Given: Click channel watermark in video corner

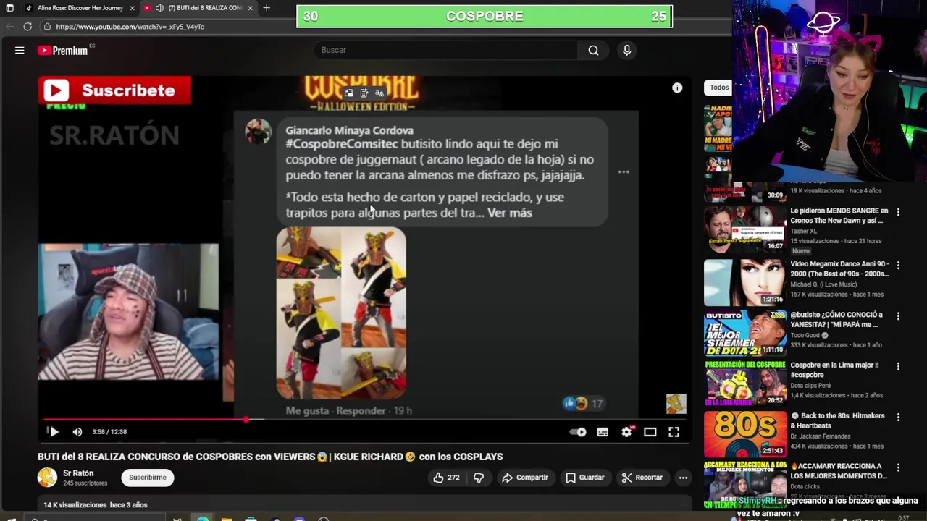Looking at the screenshot, I should 676,404.
